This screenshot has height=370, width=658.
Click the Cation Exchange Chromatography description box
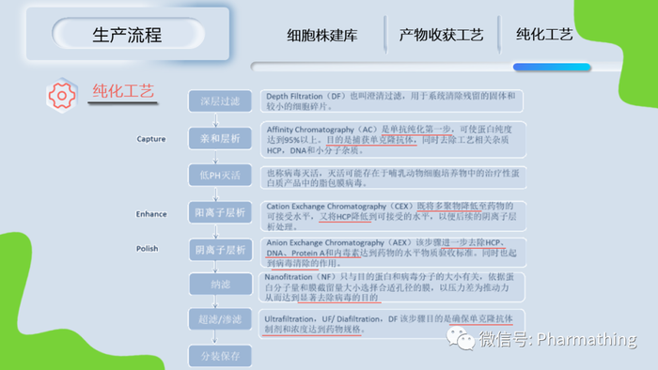point(393,216)
